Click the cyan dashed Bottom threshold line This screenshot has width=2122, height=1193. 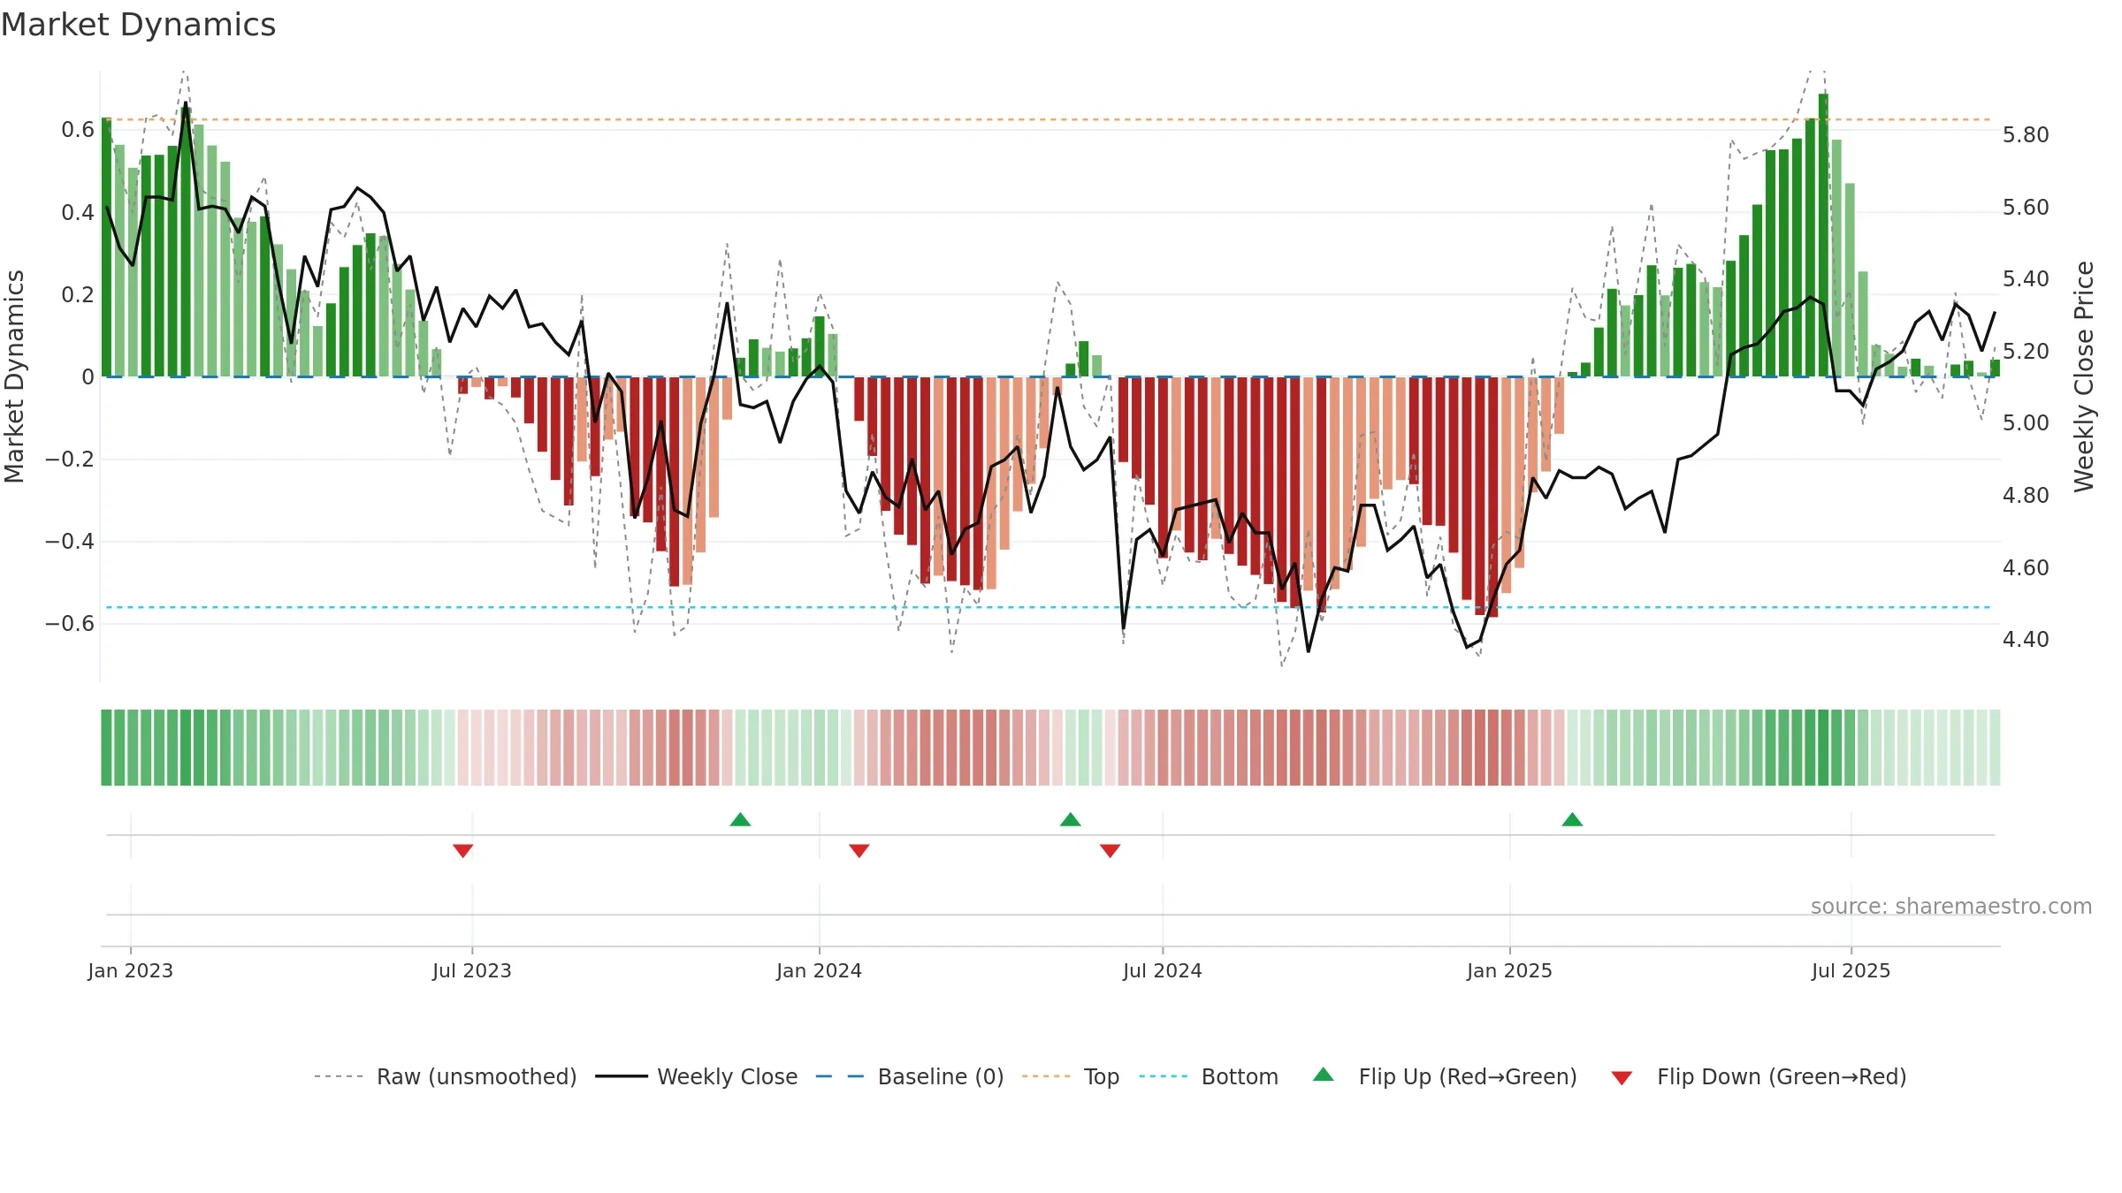point(1049,607)
